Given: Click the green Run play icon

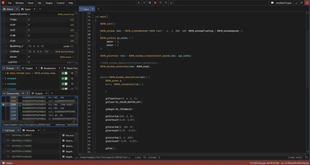Looking at the screenshot, I should (139, 3).
